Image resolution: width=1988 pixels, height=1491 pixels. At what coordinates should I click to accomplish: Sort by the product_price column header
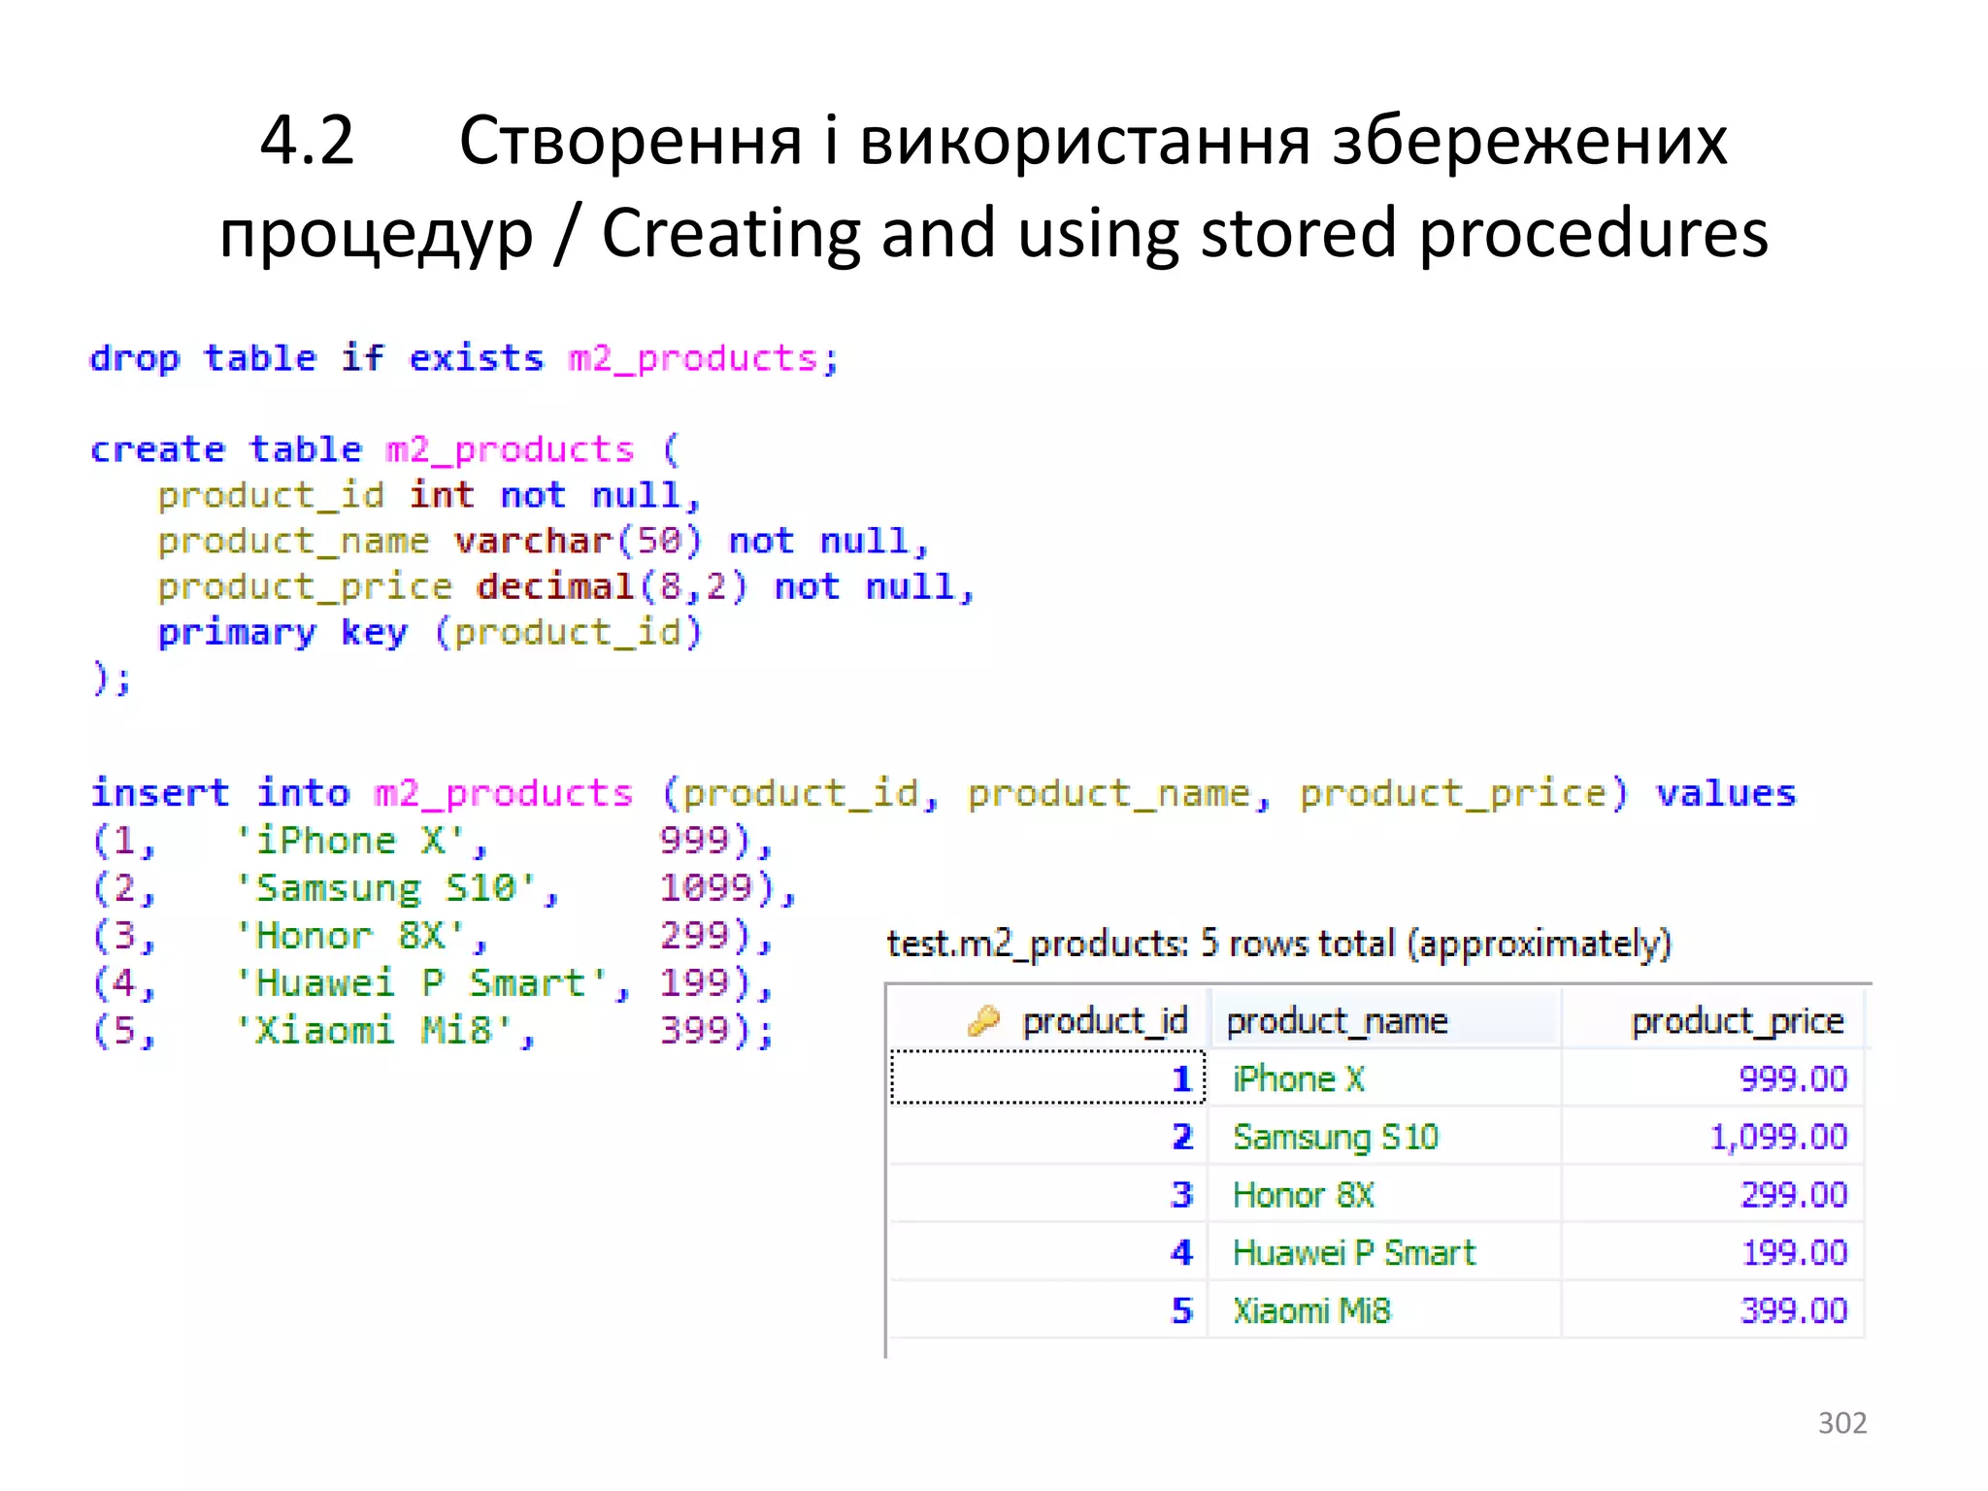[x=1713, y=1020]
